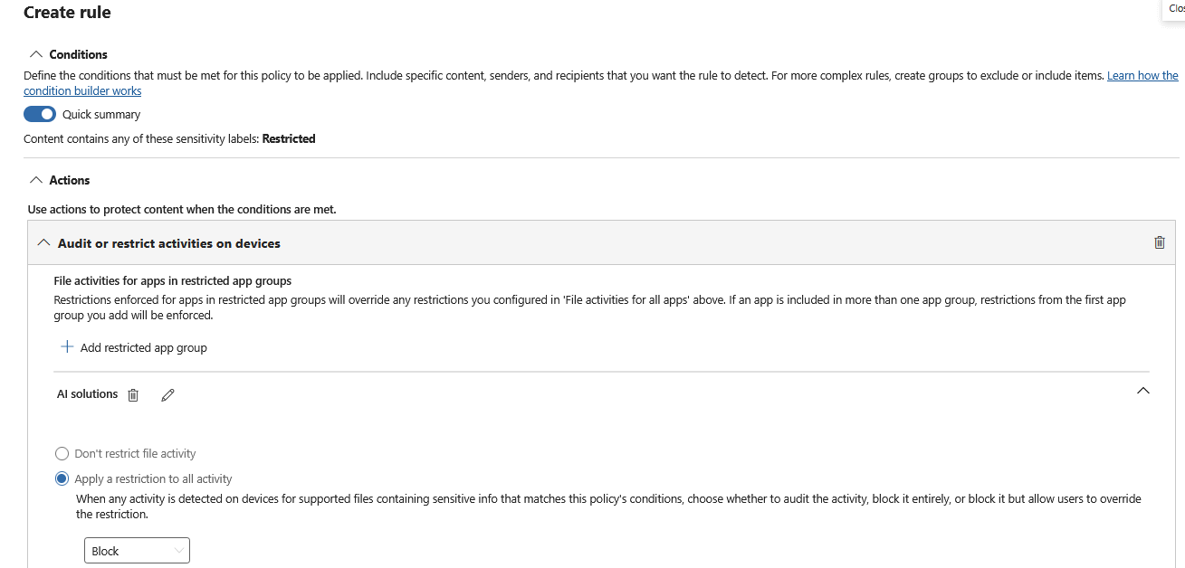Turn off the Quick summary toggle
This screenshot has width=1185, height=568.
40,114
